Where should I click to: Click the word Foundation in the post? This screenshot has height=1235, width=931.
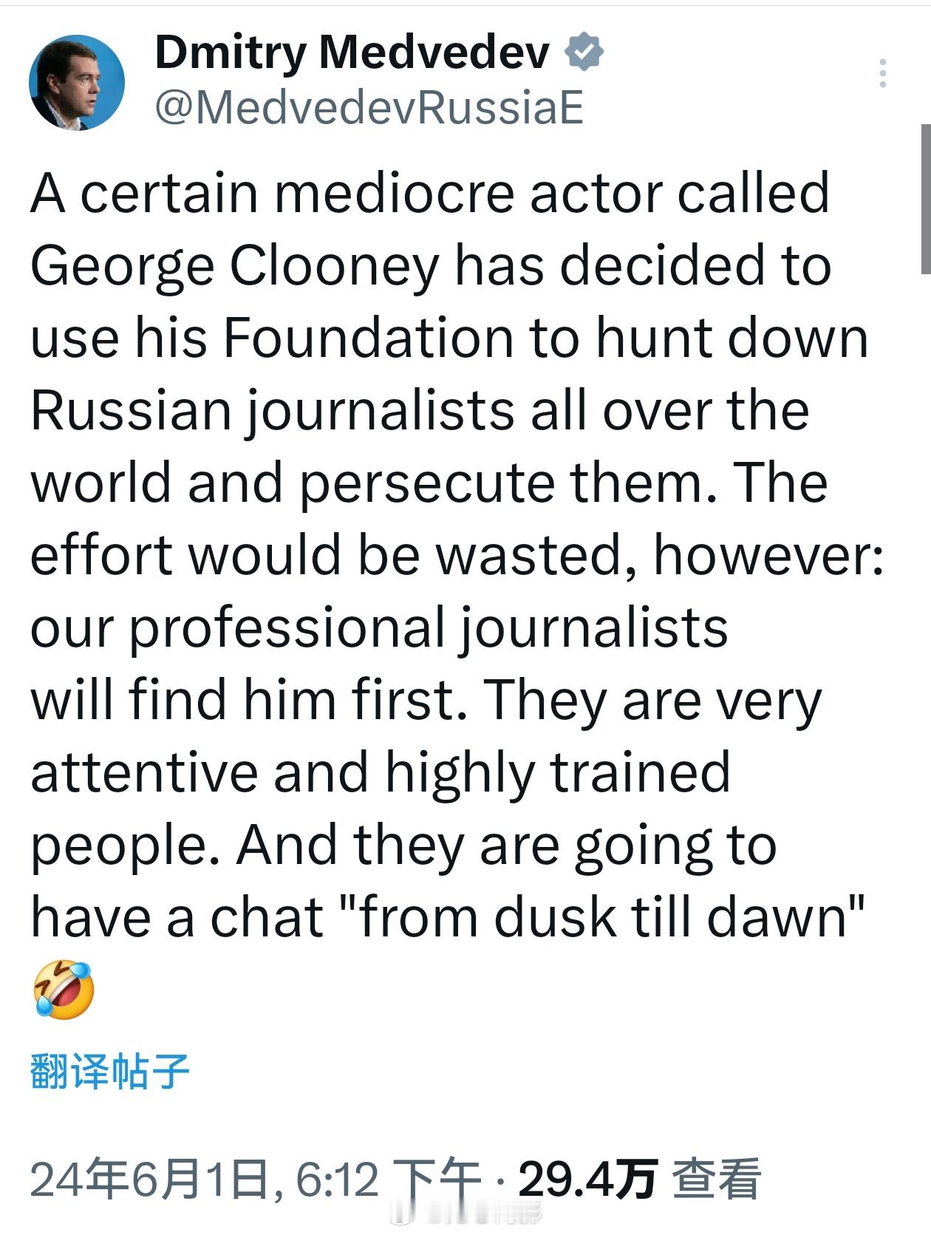coord(369,338)
